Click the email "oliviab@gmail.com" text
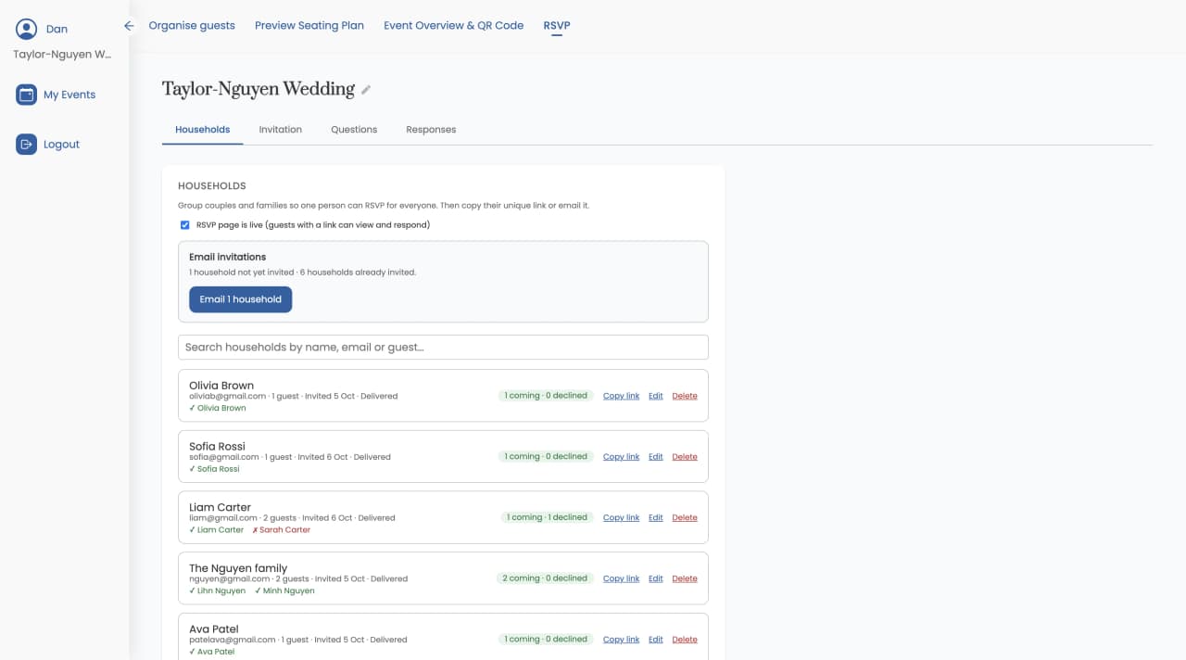This screenshot has width=1186, height=660. click(x=225, y=396)
